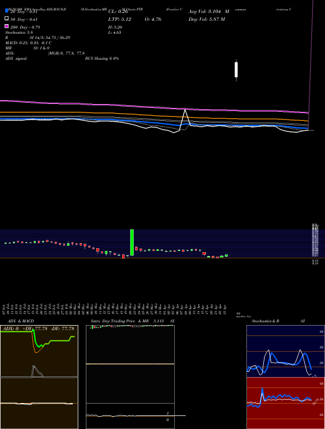Viewport: 325px width, 429px height.
Task: Click the 'BUY Slowing @ 0%' signal text
Action: (102, 58)
